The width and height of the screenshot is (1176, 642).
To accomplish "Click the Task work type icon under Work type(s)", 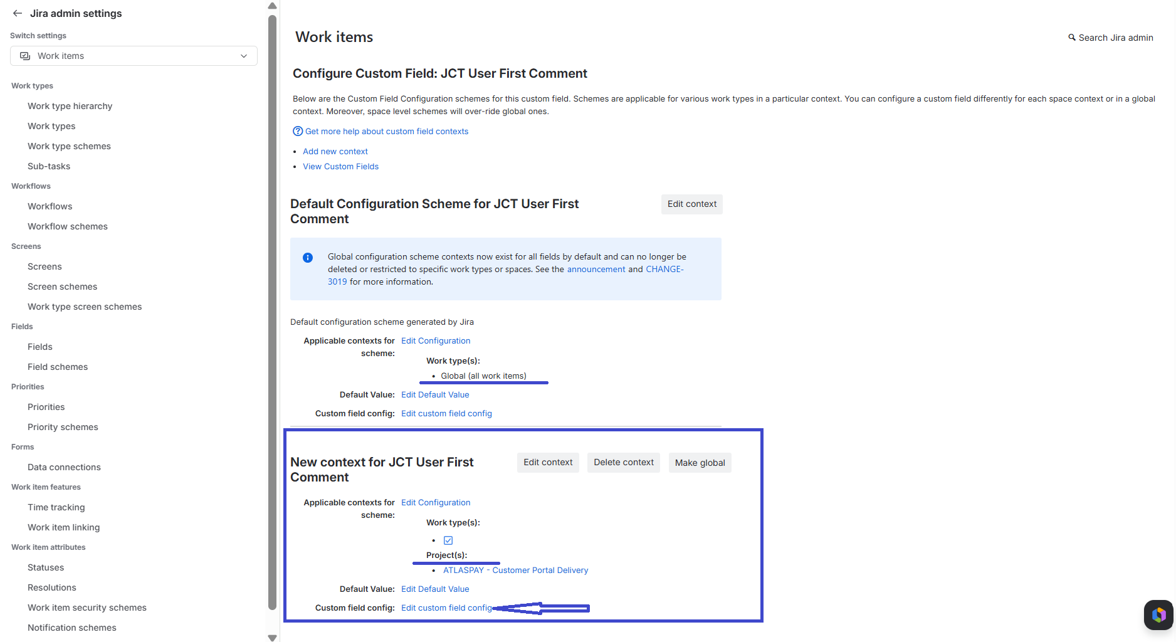I will point(448,540).
